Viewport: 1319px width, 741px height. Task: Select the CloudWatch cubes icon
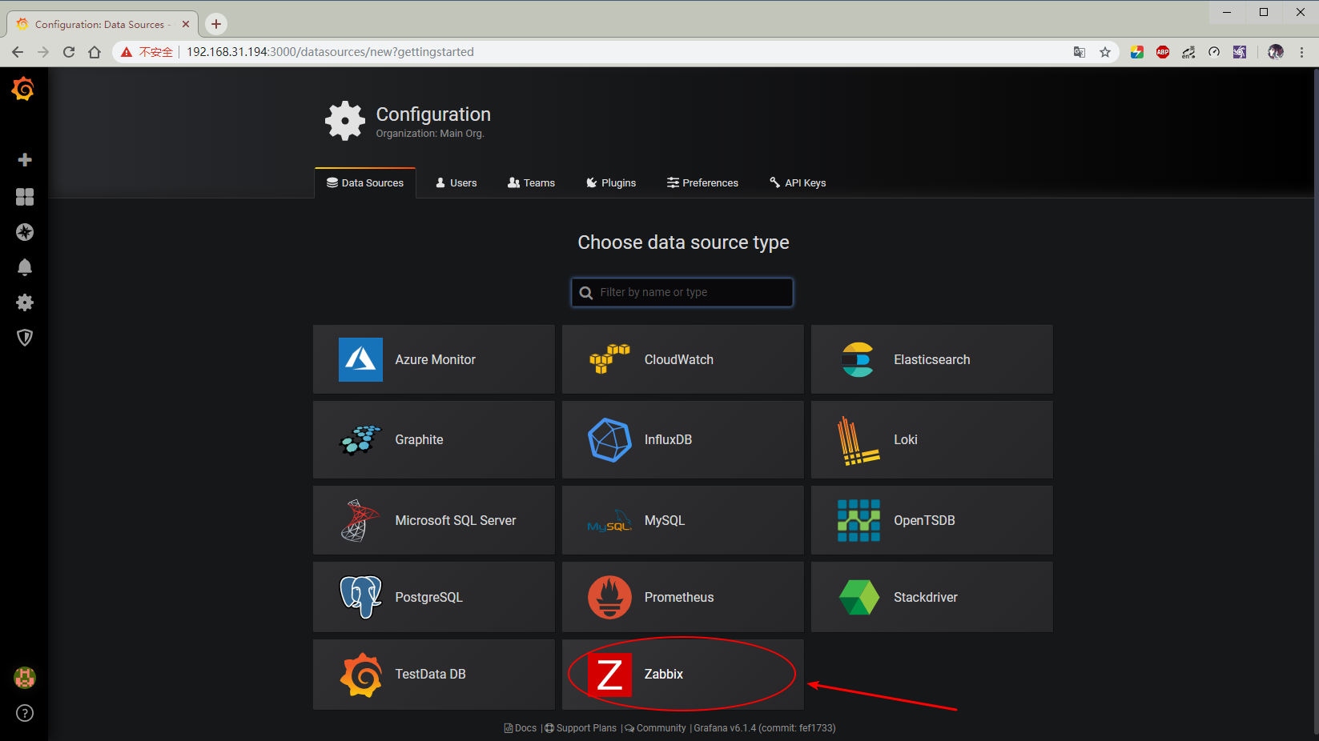[609, 359]
